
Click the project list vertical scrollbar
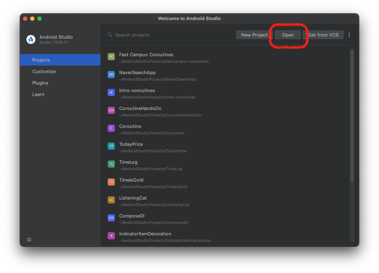pyautogui.click(x=352, y=116)
